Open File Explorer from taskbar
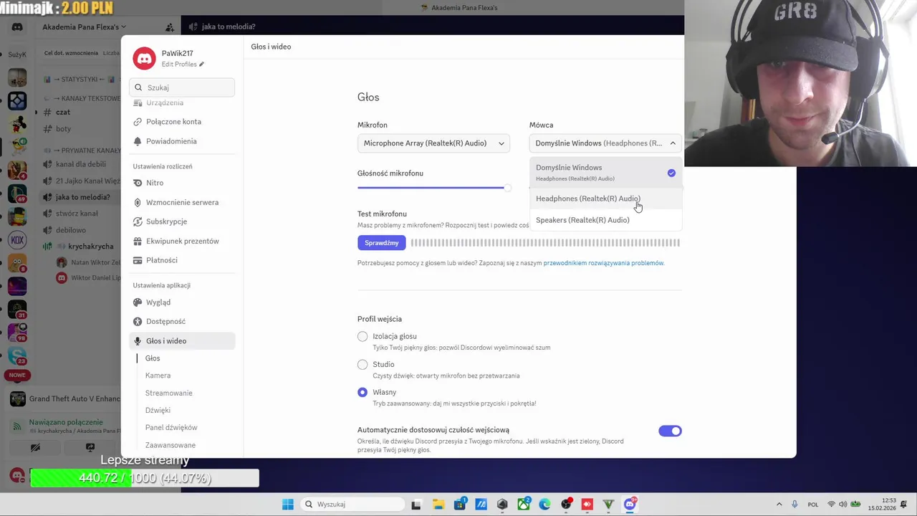917x516 pixels. [438, 505]
